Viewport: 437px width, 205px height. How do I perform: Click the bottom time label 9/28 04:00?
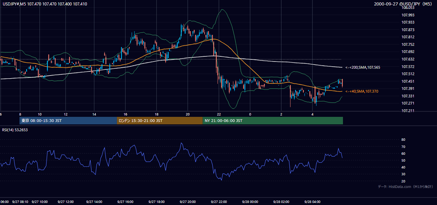point(312,202)
